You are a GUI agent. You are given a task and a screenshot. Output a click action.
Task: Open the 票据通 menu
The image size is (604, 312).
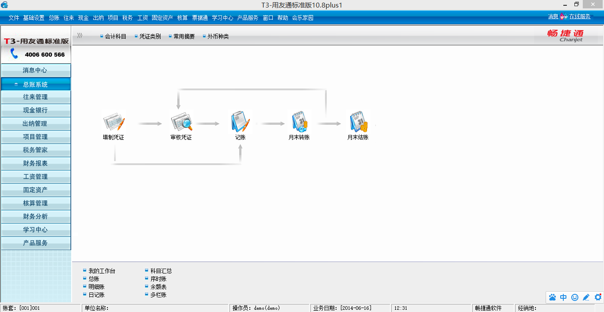[x=200, y=18]
